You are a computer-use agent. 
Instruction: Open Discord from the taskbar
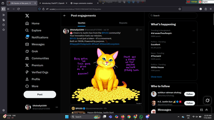[147, 117]
